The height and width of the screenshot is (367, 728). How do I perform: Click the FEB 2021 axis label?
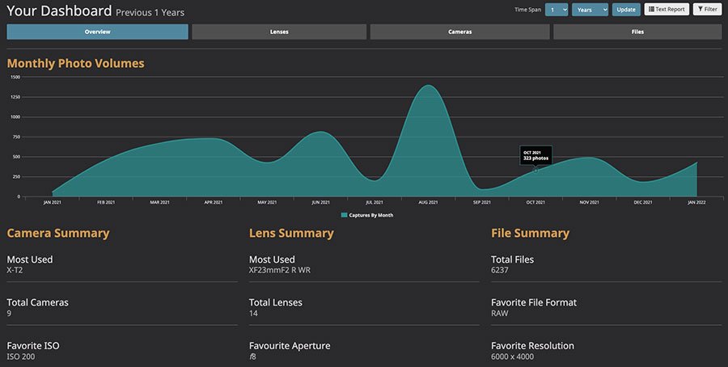click(106, 203)
